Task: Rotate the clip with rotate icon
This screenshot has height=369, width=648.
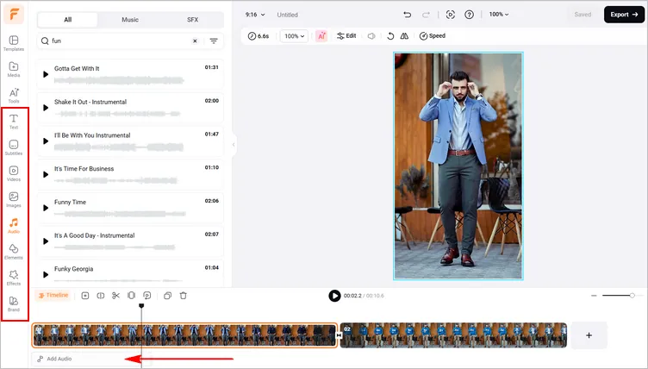Action: click(x=390, y=36)
